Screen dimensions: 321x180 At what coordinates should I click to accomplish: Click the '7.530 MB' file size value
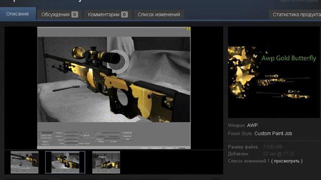pos(273,147)
